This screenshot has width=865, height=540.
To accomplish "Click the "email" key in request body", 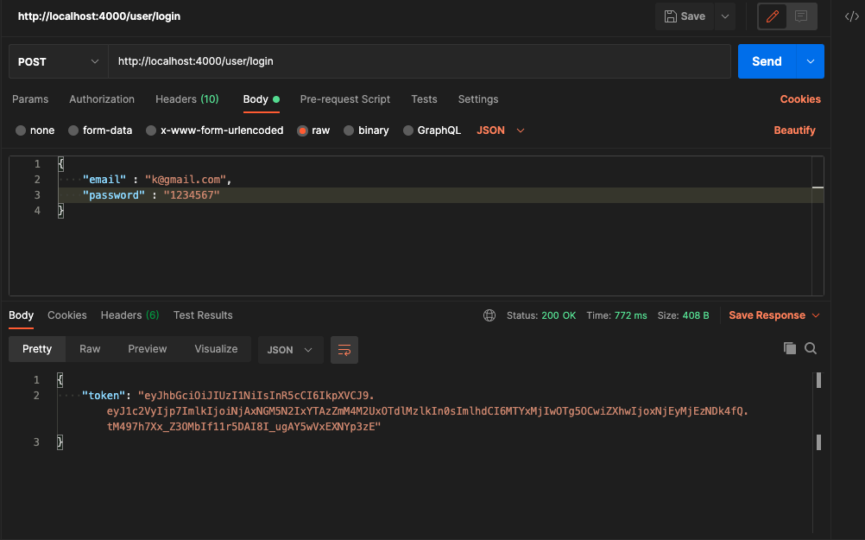I will pos(104,180).
